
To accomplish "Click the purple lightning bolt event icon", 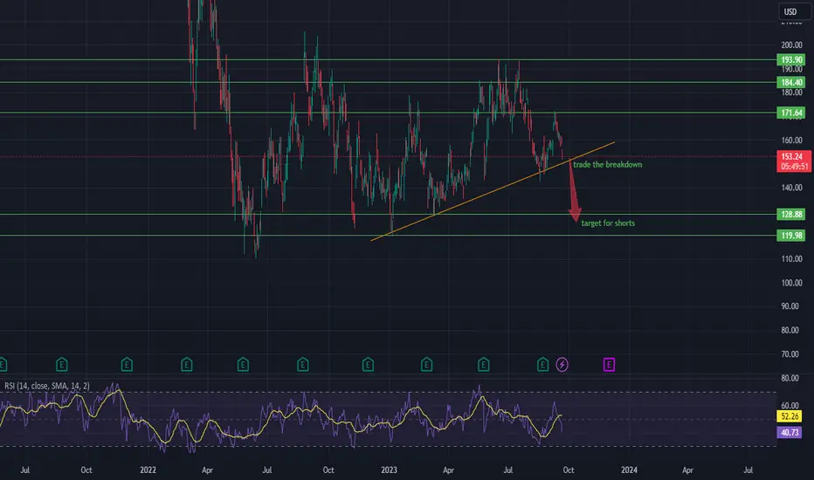I will tap(562, 365).
